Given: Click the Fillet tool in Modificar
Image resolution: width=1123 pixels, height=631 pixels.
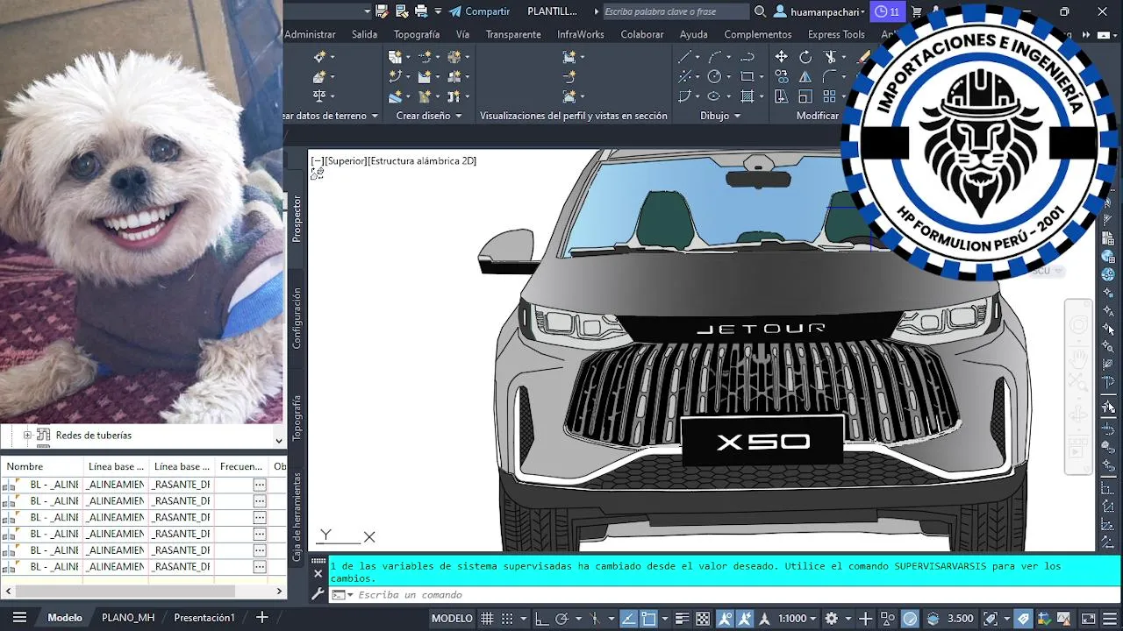Looking at the screenshot, I should [830, 76].
